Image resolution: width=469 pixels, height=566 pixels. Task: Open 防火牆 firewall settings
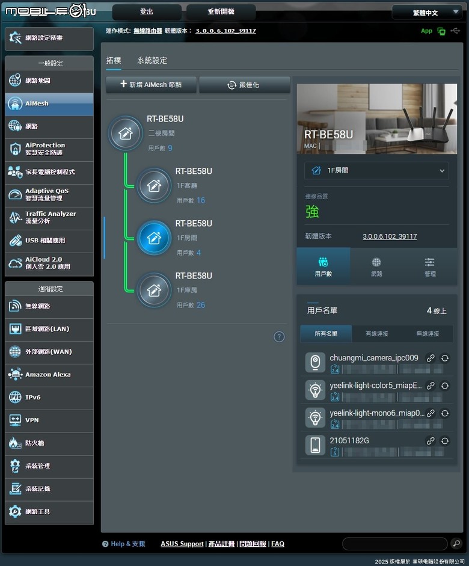pos(49,443)
